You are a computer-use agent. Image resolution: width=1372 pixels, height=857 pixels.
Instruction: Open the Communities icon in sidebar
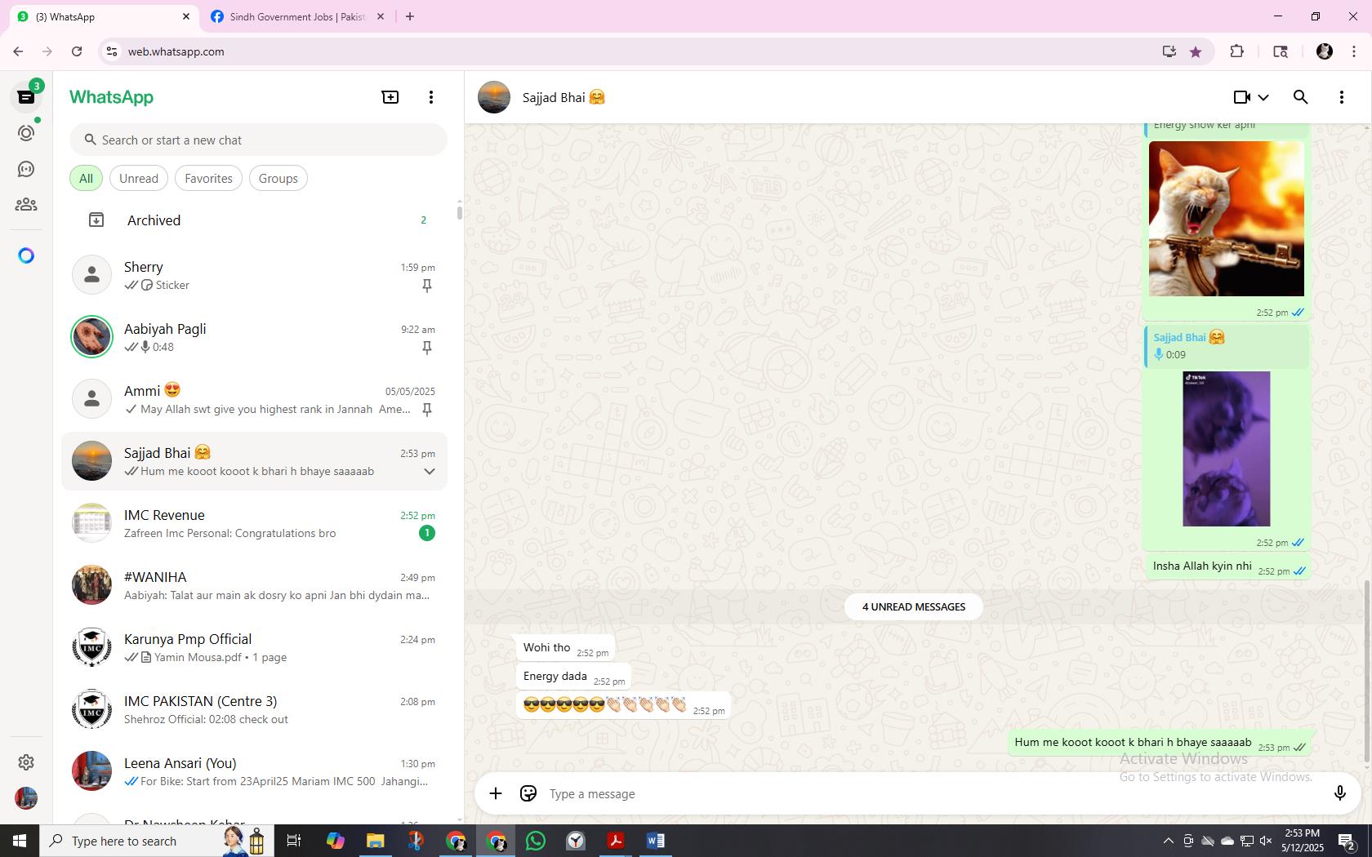coord(26,205)
